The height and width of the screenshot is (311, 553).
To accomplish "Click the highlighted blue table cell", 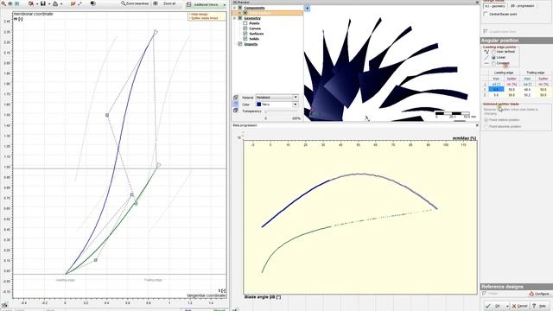I will click(496, 90).
